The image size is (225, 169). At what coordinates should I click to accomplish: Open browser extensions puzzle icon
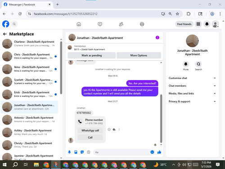(189, 14)
